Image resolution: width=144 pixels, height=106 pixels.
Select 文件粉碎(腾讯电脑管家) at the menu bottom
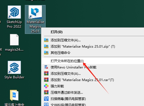93,104
